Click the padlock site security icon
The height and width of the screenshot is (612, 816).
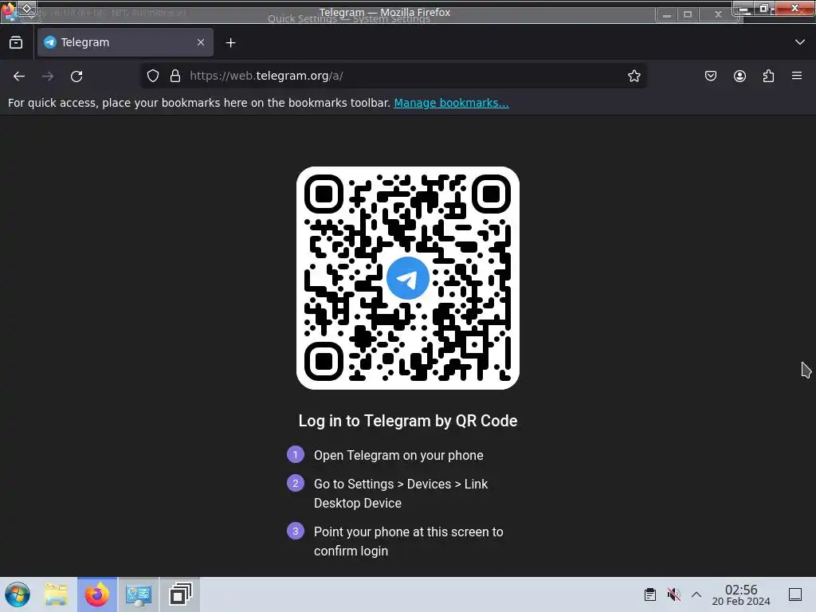coord(175,76)
